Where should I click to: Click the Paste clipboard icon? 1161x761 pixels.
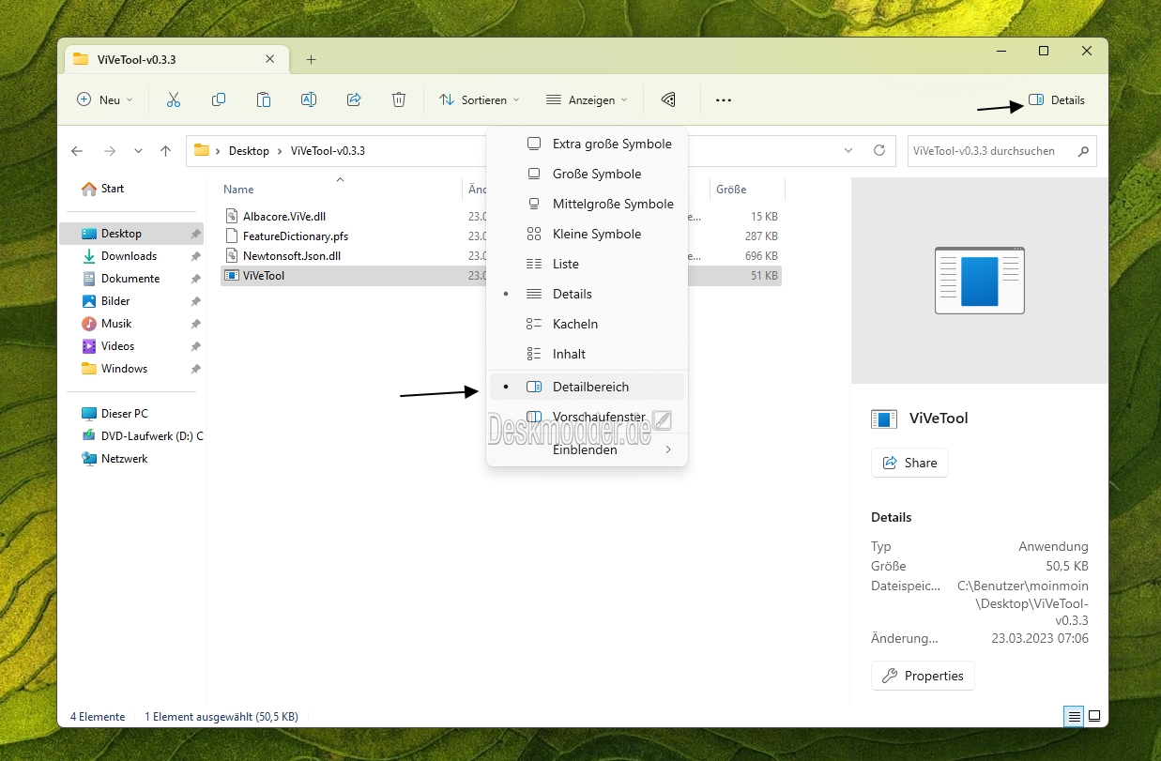click(264, 99)
